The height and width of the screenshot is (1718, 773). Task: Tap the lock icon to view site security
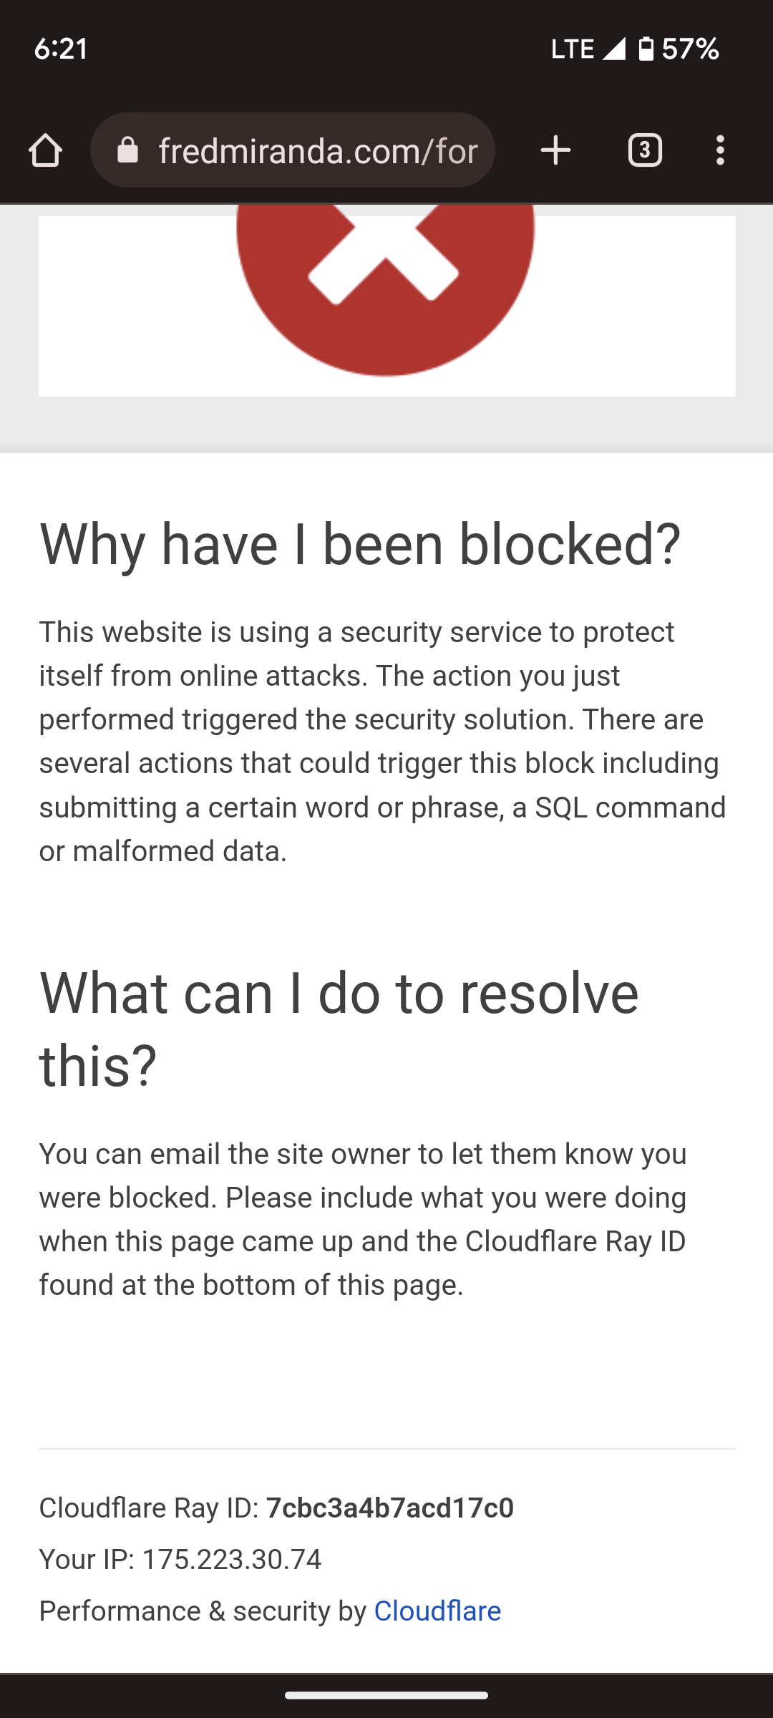coord(129,150)
